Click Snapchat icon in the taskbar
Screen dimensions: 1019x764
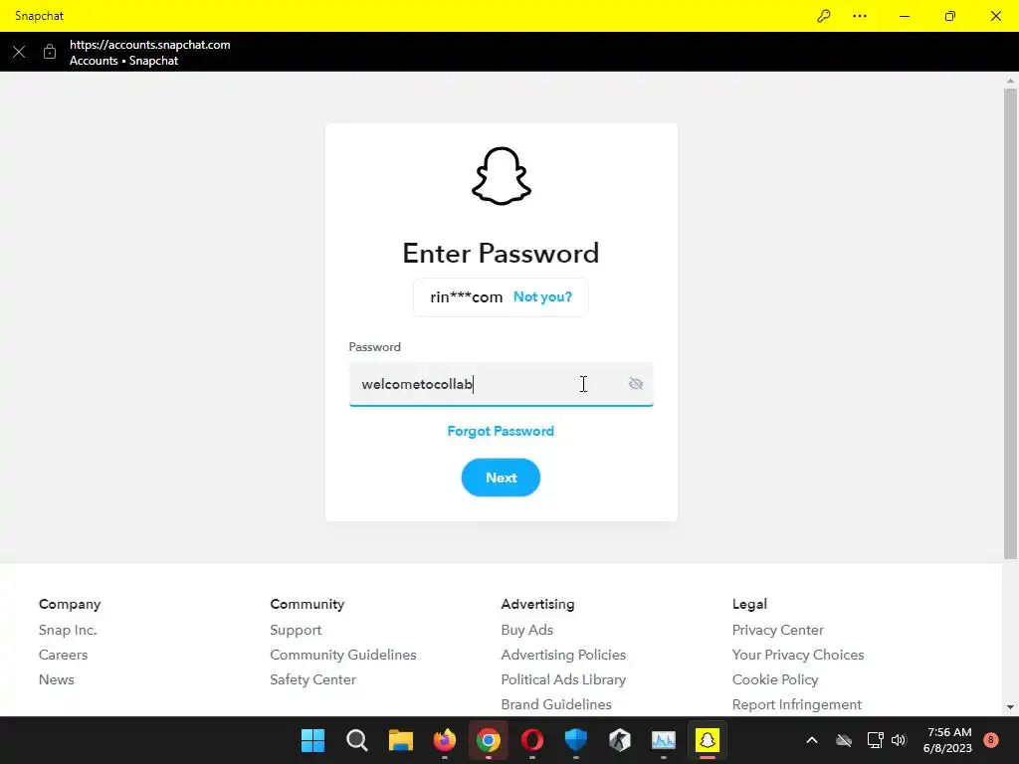point(708,740)
